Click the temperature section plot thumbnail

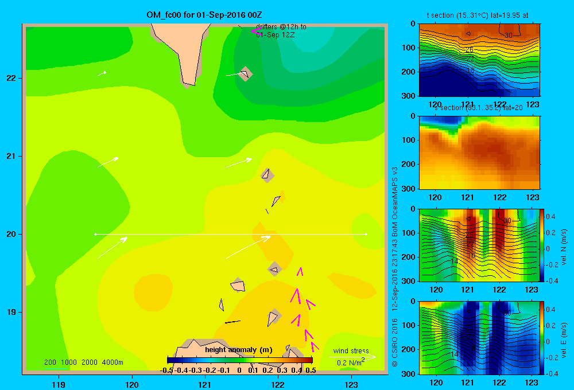coord(479,60)
